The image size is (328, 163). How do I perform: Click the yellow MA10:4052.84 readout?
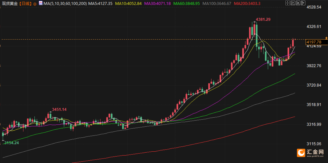(128, 4)
